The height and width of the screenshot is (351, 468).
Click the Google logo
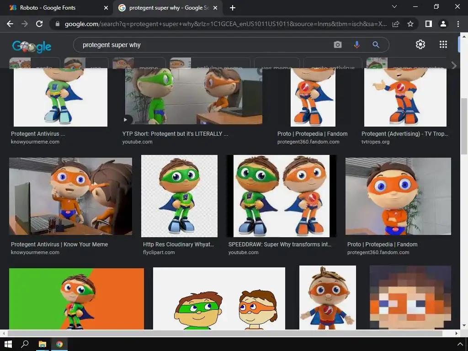click(x=32, y=46)
